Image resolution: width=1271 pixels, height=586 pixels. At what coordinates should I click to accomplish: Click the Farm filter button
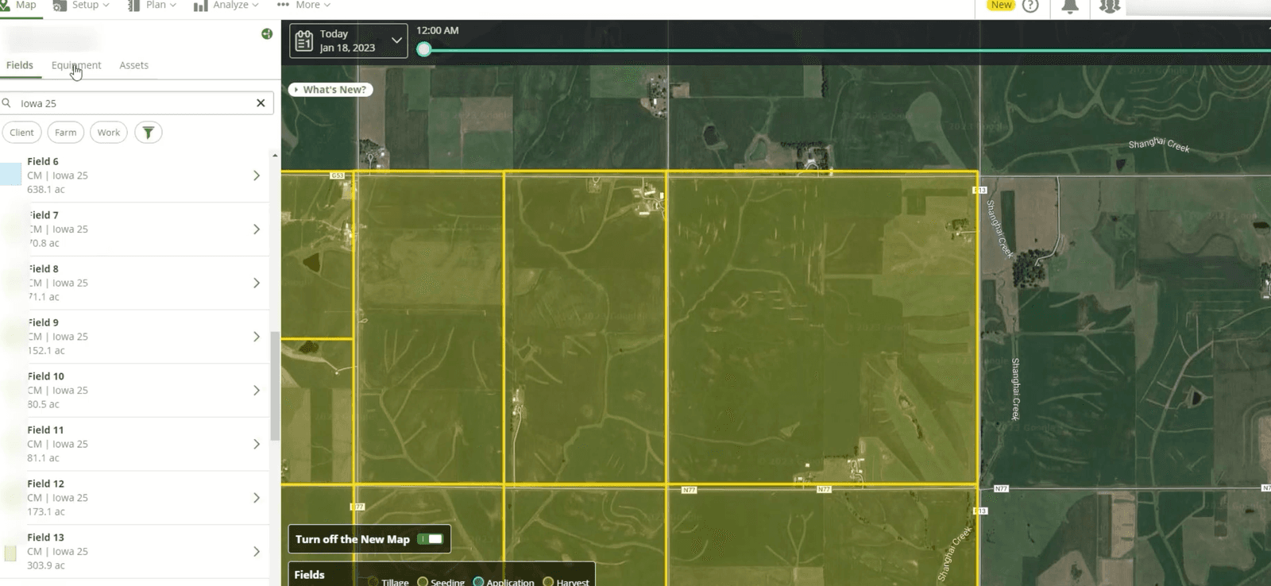66,133
